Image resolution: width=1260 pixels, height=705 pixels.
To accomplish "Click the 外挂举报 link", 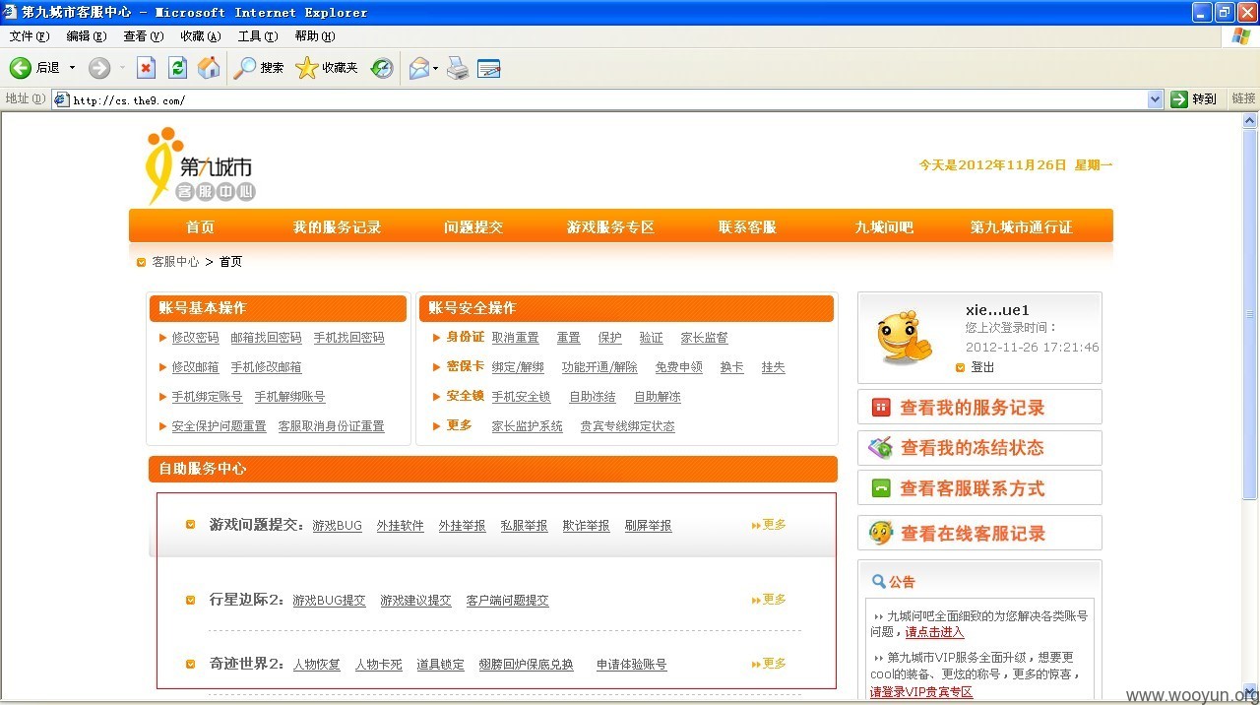I will pos(462,526).
